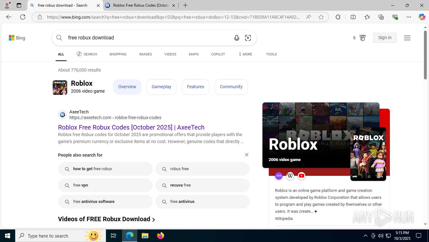The width and height of the screenshot is (429, 242).
Task: Open Wikipedia icon in Roblox card
Action: point(290,176)
